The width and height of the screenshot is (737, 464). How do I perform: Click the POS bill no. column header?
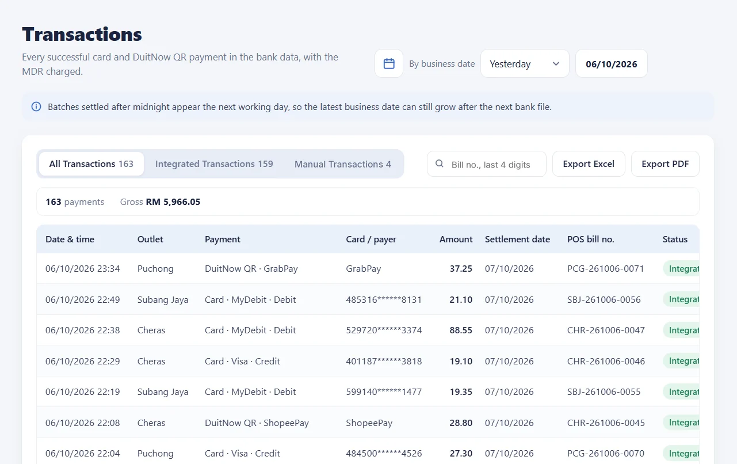(591, 239)
